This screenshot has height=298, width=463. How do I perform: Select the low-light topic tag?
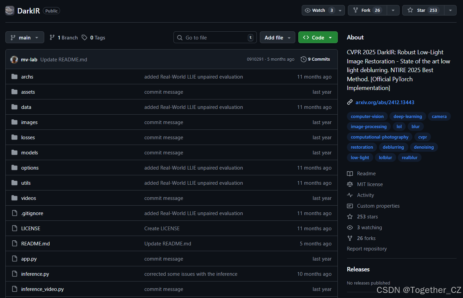coord(360,157)
